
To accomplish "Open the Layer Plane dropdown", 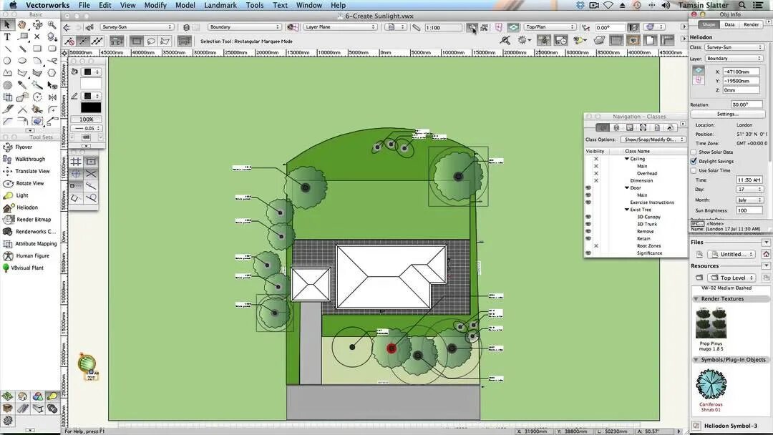I will 340,27.
